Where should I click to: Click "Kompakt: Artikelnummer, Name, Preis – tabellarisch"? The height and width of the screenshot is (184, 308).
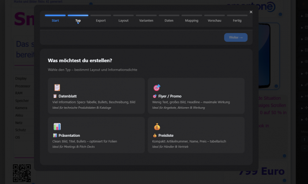click(189, 141)
